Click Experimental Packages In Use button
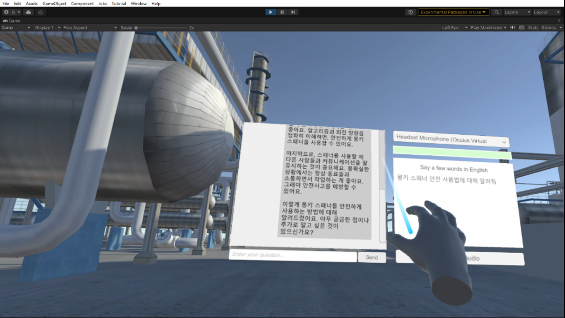This screenshot has height=318, width=565. [453, 12]
